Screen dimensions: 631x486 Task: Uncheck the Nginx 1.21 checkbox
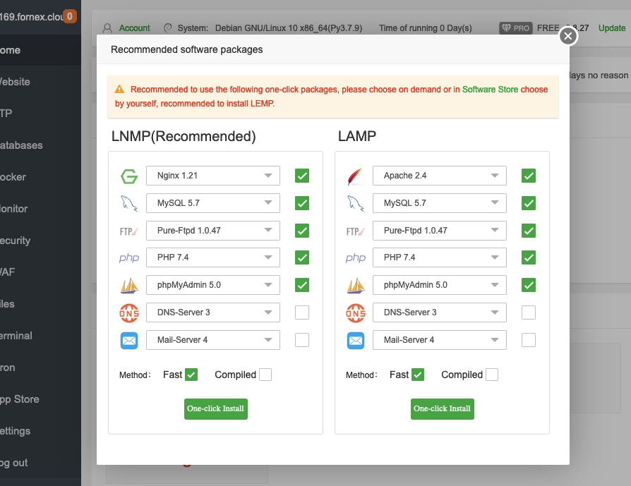[302, 176]
